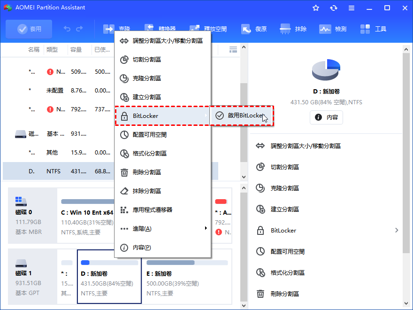Viewport: 413px width, 310px height.
Task: Open BitLocker submenu in context menu
Action: click(162, 116)
